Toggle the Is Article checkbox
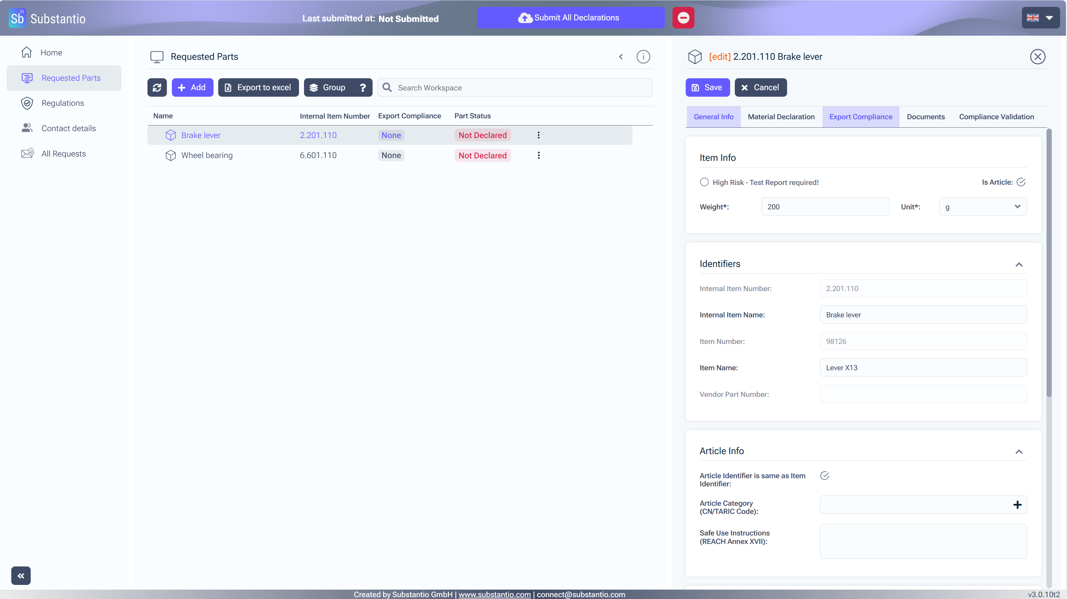 (x=1021, y=182)
